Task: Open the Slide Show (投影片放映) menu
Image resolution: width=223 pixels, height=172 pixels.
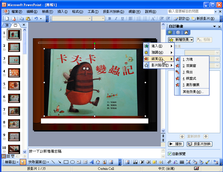Action: click(113, 12)
